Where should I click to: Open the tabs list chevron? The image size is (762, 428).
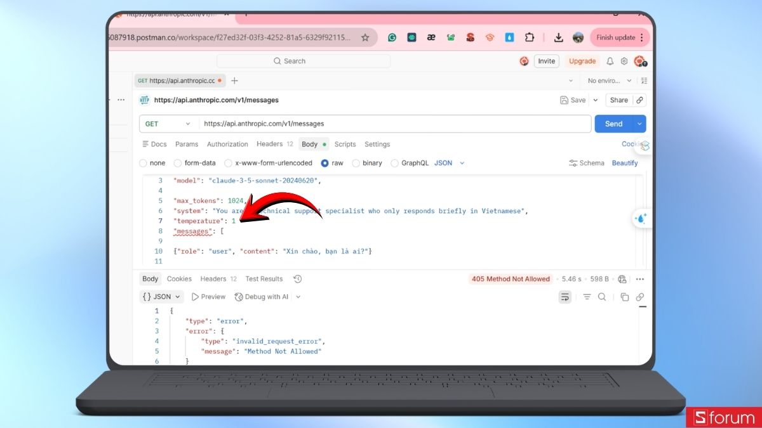pyautogui.click(x=570, y=81)
